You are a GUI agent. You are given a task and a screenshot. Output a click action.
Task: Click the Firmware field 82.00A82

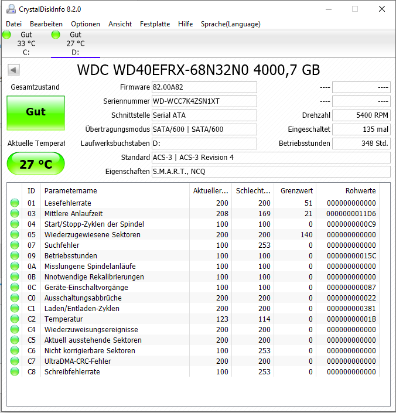pos(204,87)
